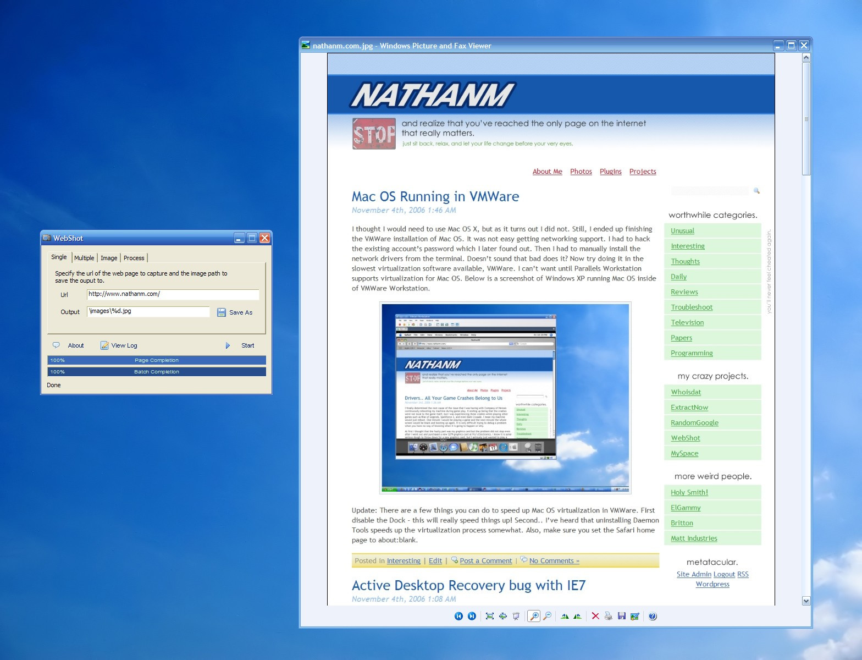Click 'Plugins' in the page navigation
The image size is (862, 660).
tap(611, 172)
